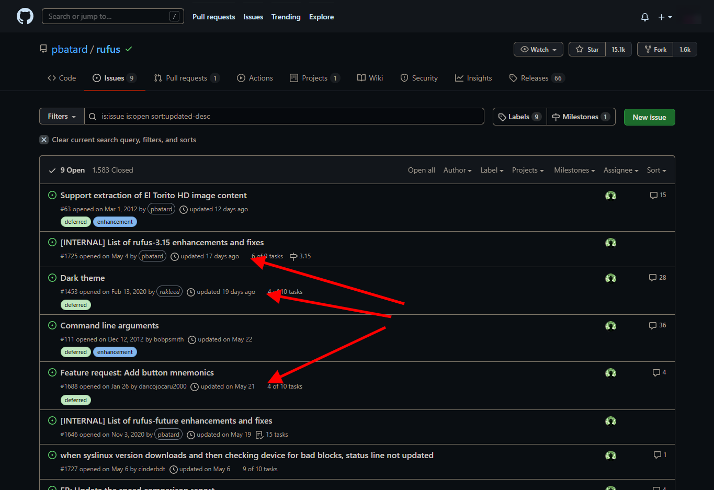
Task: Open the bobpsmith author link
Action: (169, 339)
